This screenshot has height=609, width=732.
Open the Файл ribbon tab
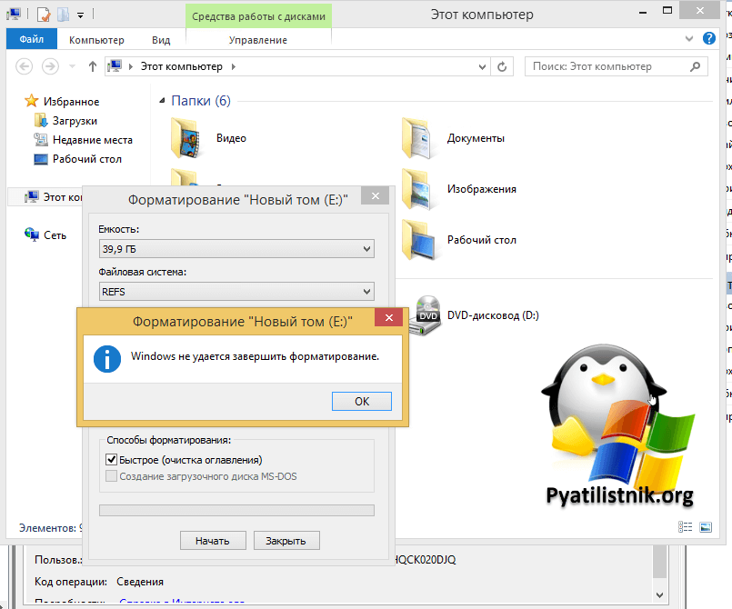(31, 40)
